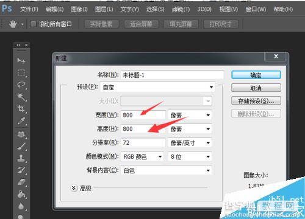Open the 像素/英寸 resolution unit dropdown
305x219 pixels.
click(x=190, y=142)
